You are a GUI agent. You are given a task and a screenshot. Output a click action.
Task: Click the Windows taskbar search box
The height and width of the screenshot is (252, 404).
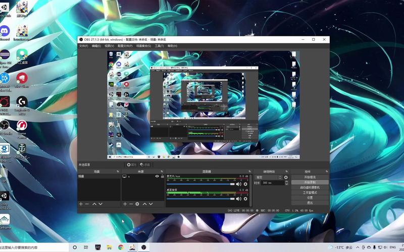[x=34, y=247]
